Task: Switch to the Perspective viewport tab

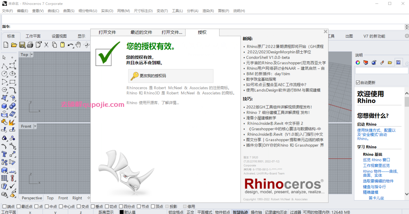Action: [32, 198]
